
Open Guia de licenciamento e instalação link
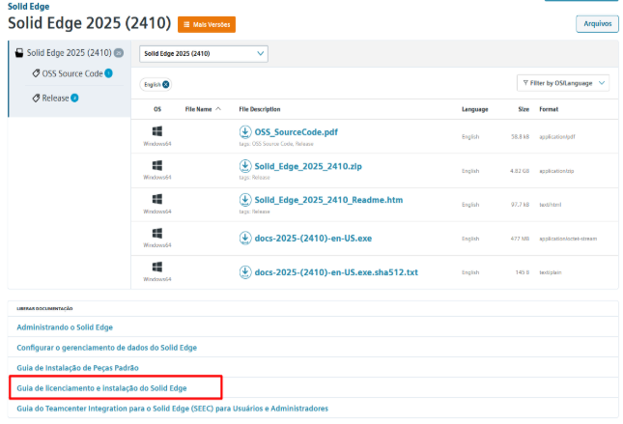(x=101, y=387)
